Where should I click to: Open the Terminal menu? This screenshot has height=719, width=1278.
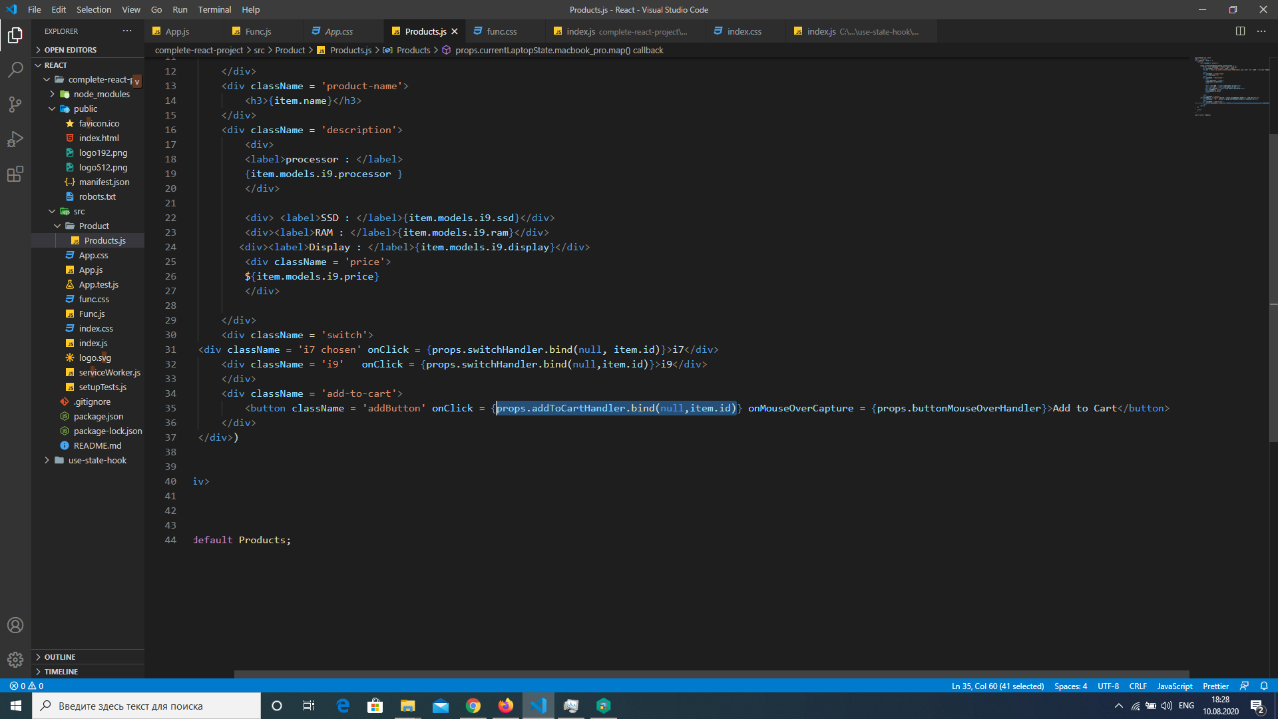pyautogui.click(x=214, y=9)
